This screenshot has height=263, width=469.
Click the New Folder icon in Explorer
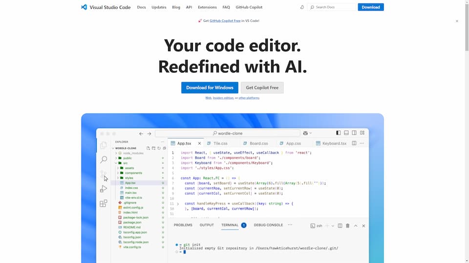[153, 148]
